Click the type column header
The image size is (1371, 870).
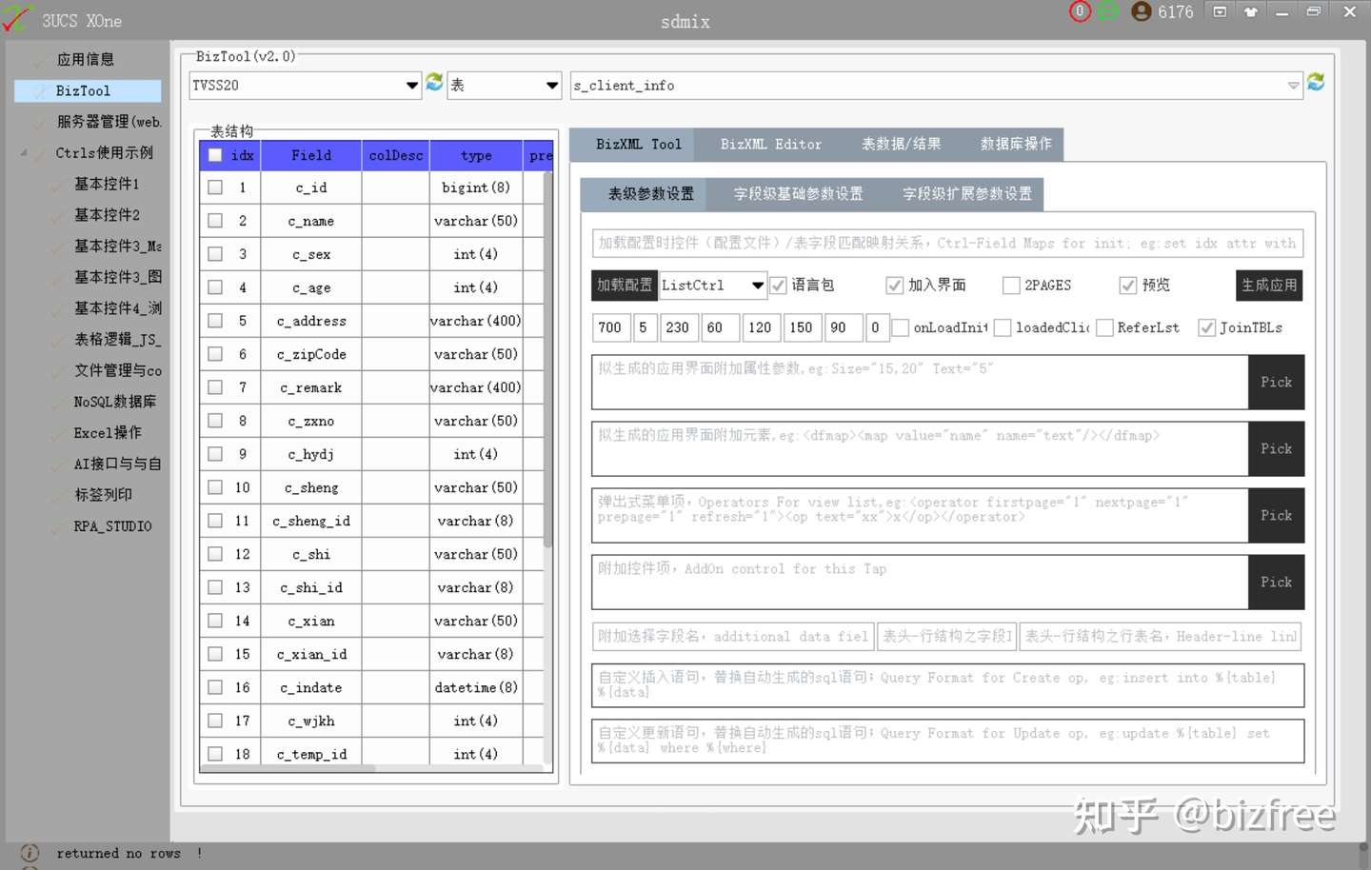pyautogui.click(x=476, y=155)
